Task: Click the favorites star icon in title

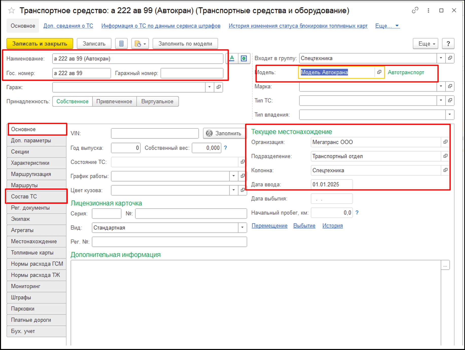Action: [x=11, y=11]
